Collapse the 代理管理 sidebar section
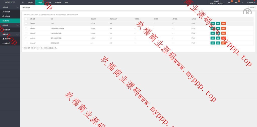The image size is (257, 127). pyautogui.click(x=18, y=25)
